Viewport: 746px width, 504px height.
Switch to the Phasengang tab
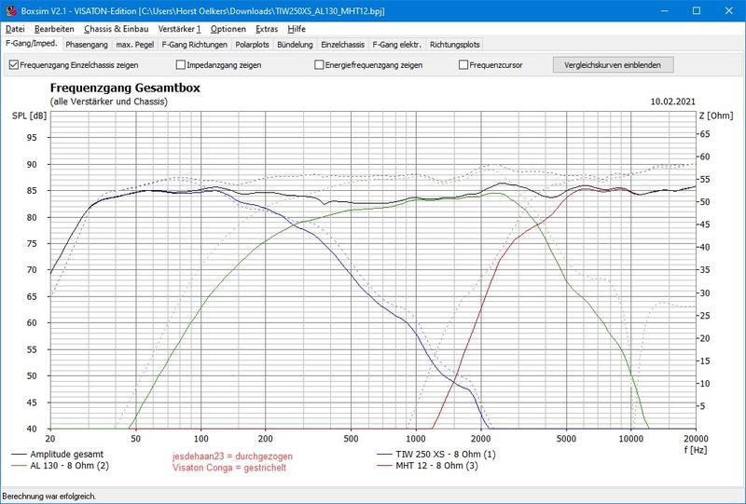(x=84, y=44)
